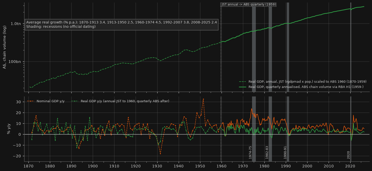Click the 1974-75 recession label

(250, 152)
